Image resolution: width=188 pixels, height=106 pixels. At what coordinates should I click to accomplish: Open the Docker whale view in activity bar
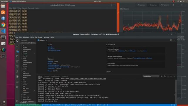(17, 87)
